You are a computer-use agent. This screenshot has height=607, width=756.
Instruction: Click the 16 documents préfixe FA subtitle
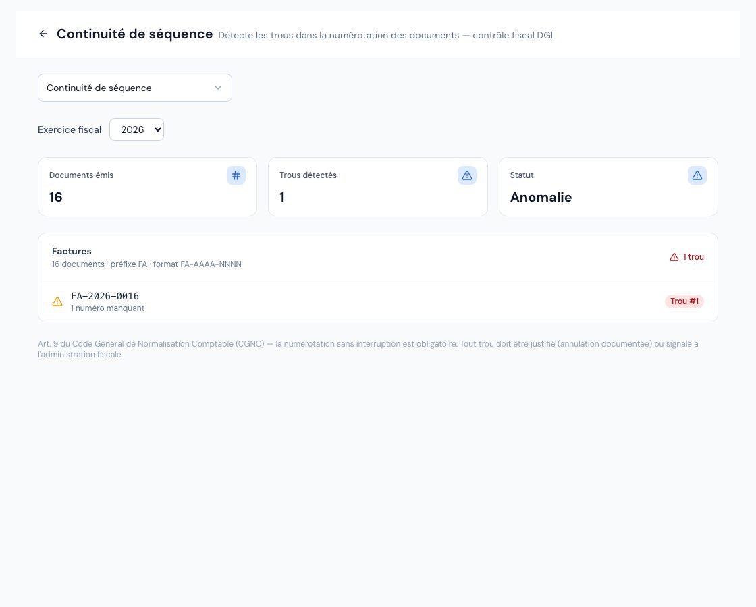point(146,264)
